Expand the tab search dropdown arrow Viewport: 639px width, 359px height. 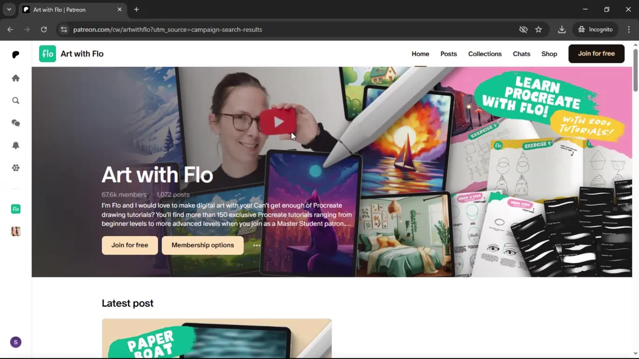(x=9, y=9)
